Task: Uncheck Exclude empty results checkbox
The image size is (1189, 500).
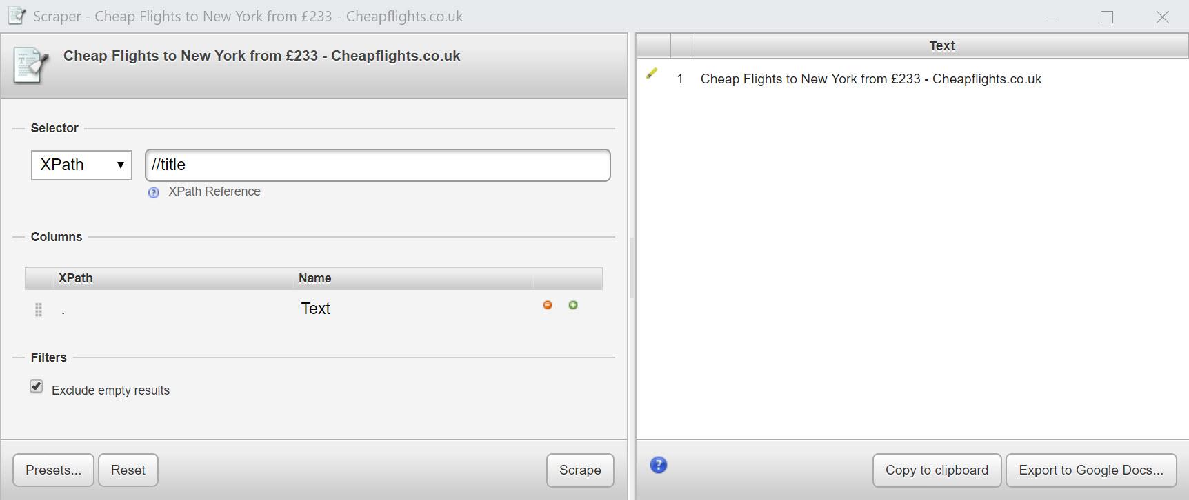Action: click(37, 386)
